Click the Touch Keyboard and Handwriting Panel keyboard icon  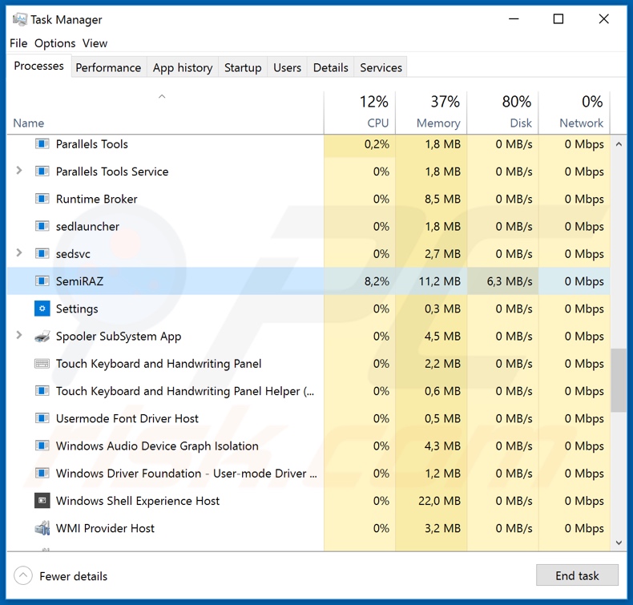point(42,363)
